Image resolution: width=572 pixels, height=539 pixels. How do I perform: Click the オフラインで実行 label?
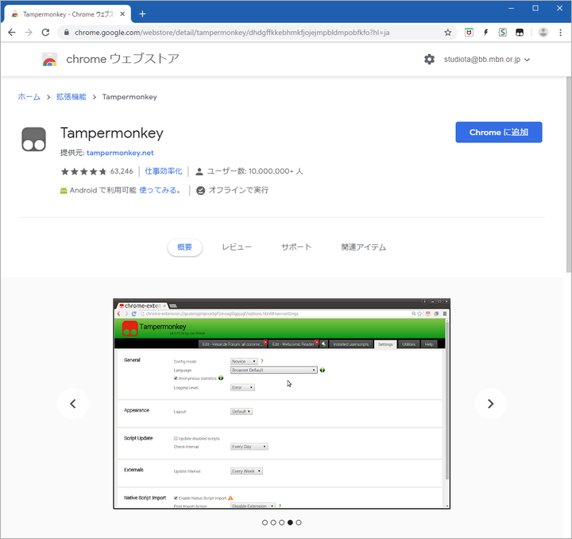click(238, 191)
